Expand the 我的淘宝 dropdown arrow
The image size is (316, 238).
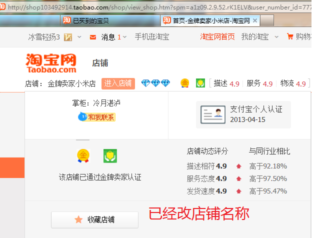(x=276, y=37)
